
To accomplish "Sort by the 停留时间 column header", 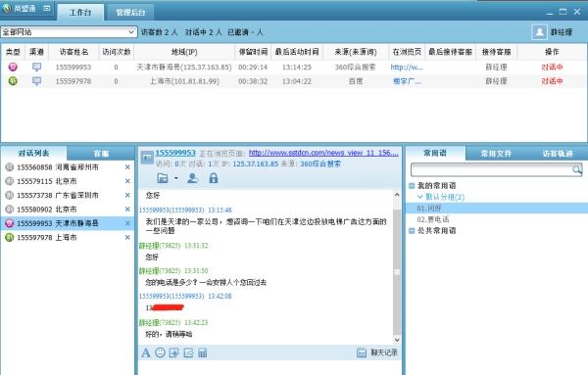I will [253, 52].
